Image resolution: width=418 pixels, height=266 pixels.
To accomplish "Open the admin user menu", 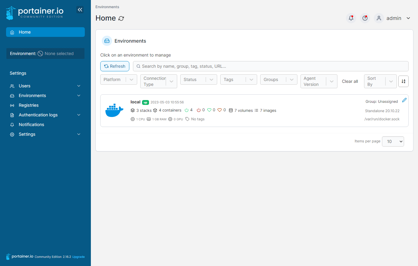I will [x=394, y=18].
